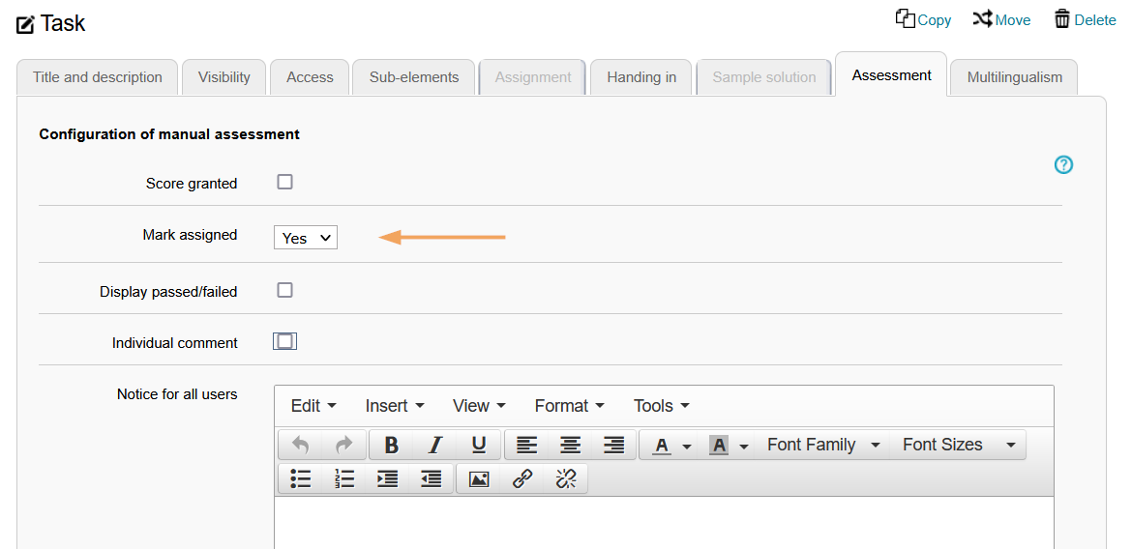The height and width of the screenshot is (549, 1132).
Task: Open the Mark assigned dropdown
Action: coord(306,238)
